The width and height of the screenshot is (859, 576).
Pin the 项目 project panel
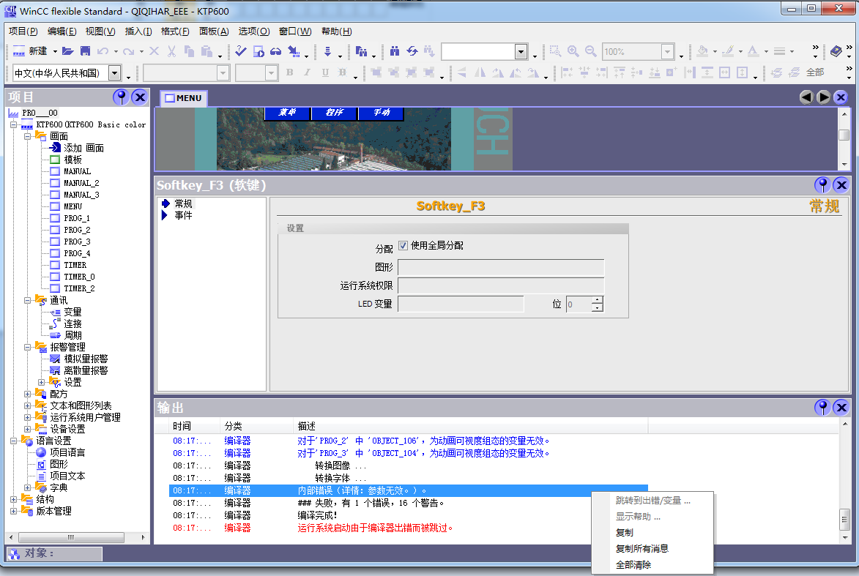coord(121,97)
